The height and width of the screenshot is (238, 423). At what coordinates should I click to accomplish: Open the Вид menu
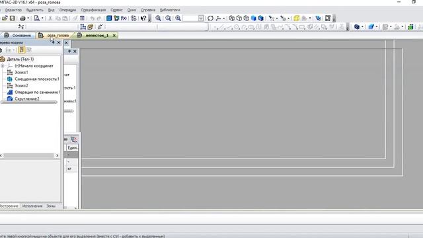[x=52, y=10]
